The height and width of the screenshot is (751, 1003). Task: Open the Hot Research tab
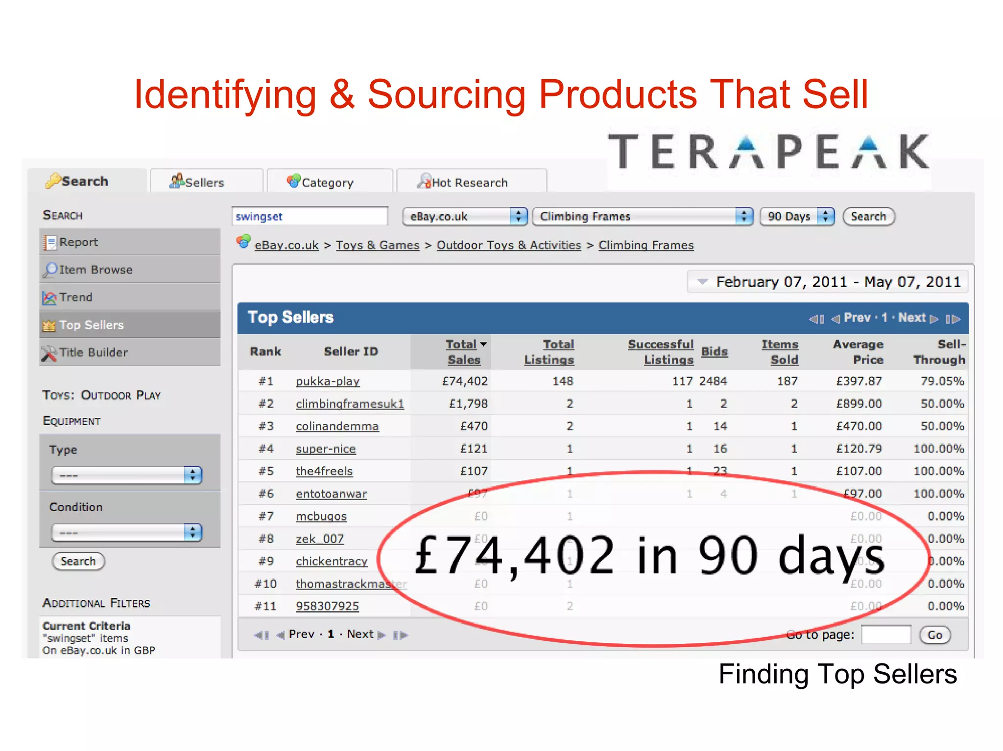(x=471, y=182)
